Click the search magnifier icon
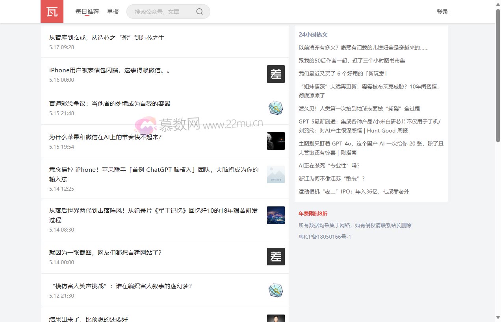Image resolution: width=501 pixels, height=322 pixels. 199,11
